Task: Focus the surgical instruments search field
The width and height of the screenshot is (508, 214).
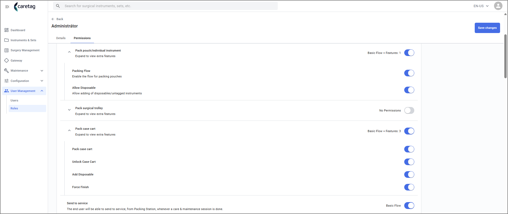Action: pyautogui.click(x=165, y=6)
